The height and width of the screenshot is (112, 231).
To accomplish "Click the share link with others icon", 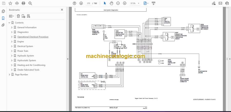I will [214, 3].
